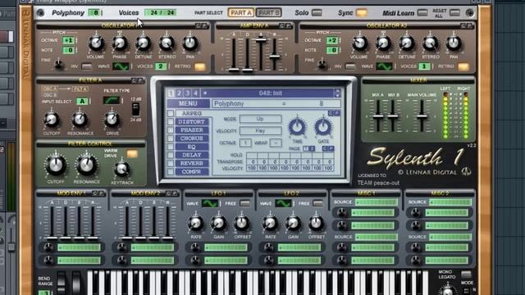This screenshot has width=525, height=295.
Task: Click Oscillator A1 Note value
Action: click(69, 50)
